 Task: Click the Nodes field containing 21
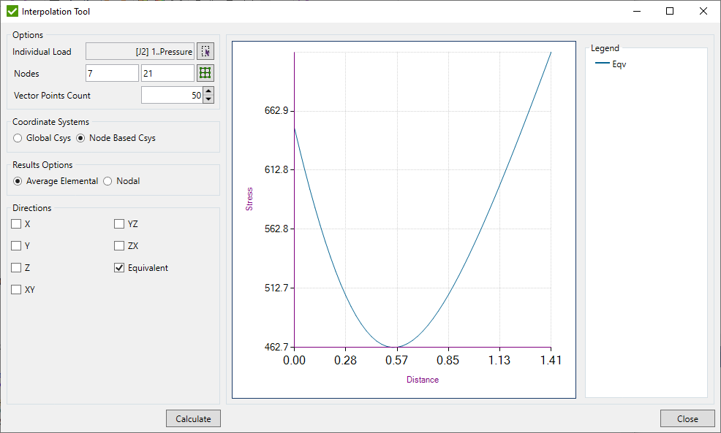point(167,73)
